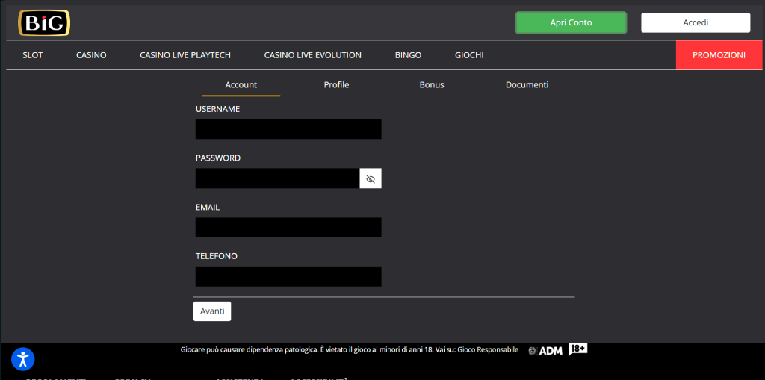Toggle password visibility eye icon

pos(371,178)
